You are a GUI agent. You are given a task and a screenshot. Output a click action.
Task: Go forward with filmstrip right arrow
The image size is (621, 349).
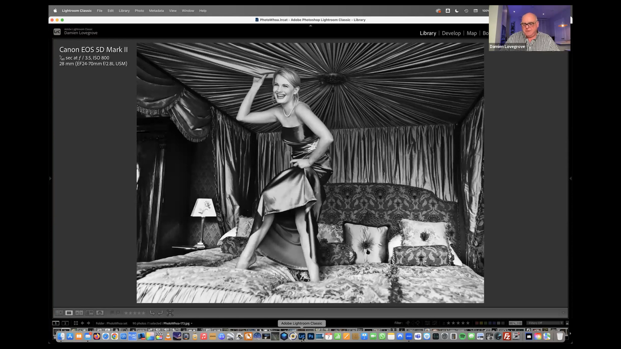pos(88,323)
